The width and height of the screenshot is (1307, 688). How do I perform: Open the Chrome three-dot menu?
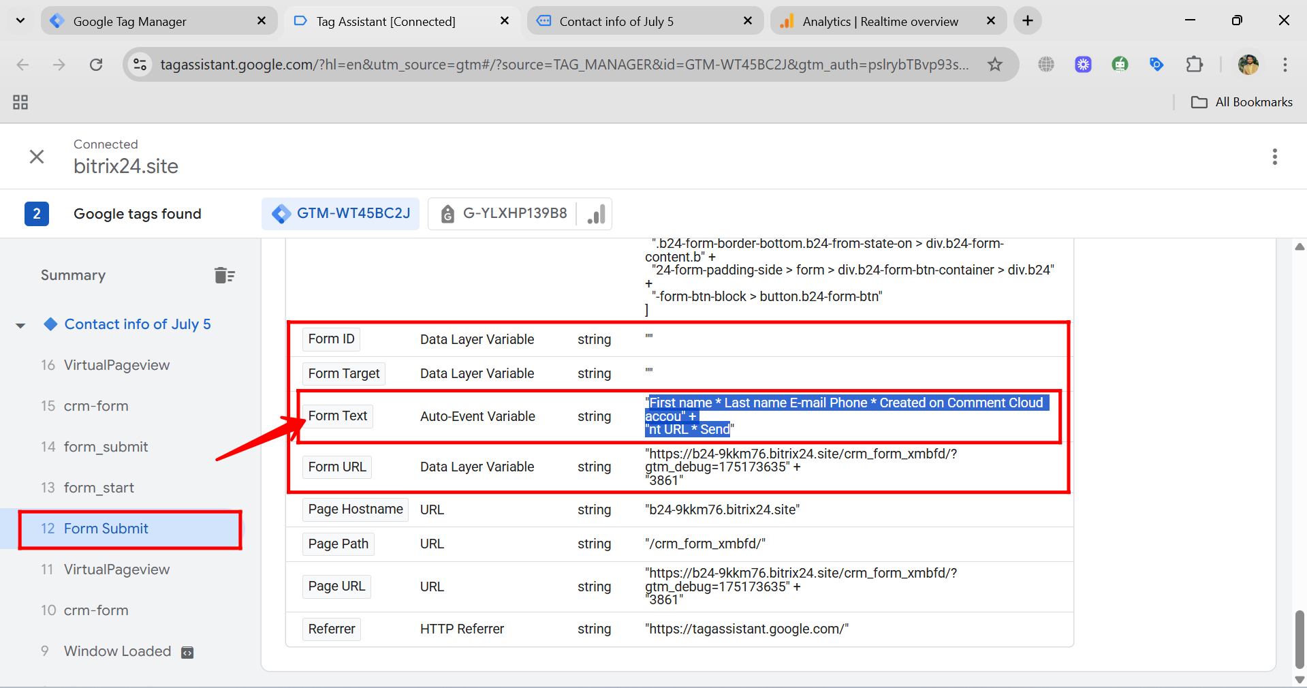click(x=1285, y=65)
